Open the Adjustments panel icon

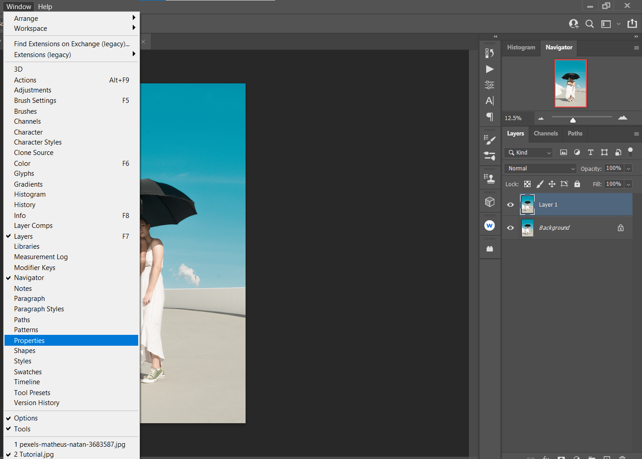(489, 85)
